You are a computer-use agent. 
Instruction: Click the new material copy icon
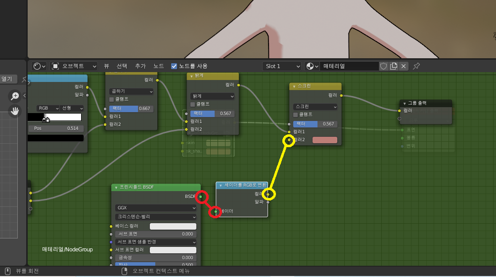point(394,66)
